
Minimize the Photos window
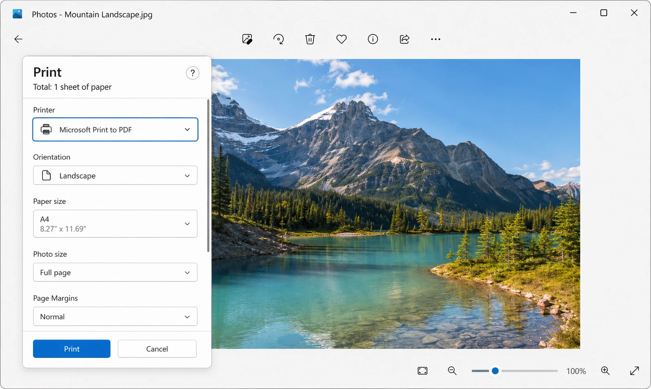[x=573, y=13]
